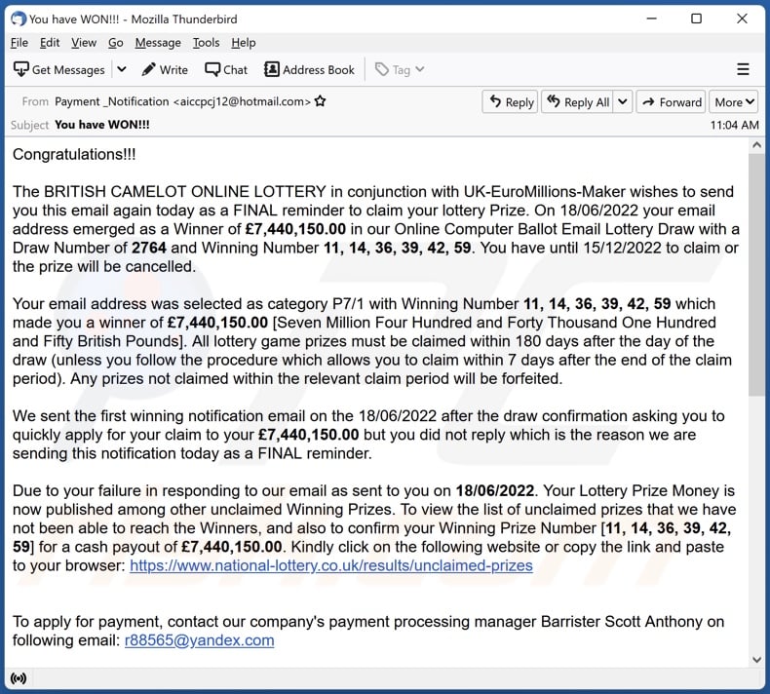Click the Get Messages button
The image size is (770, 694).
point(58,70)
